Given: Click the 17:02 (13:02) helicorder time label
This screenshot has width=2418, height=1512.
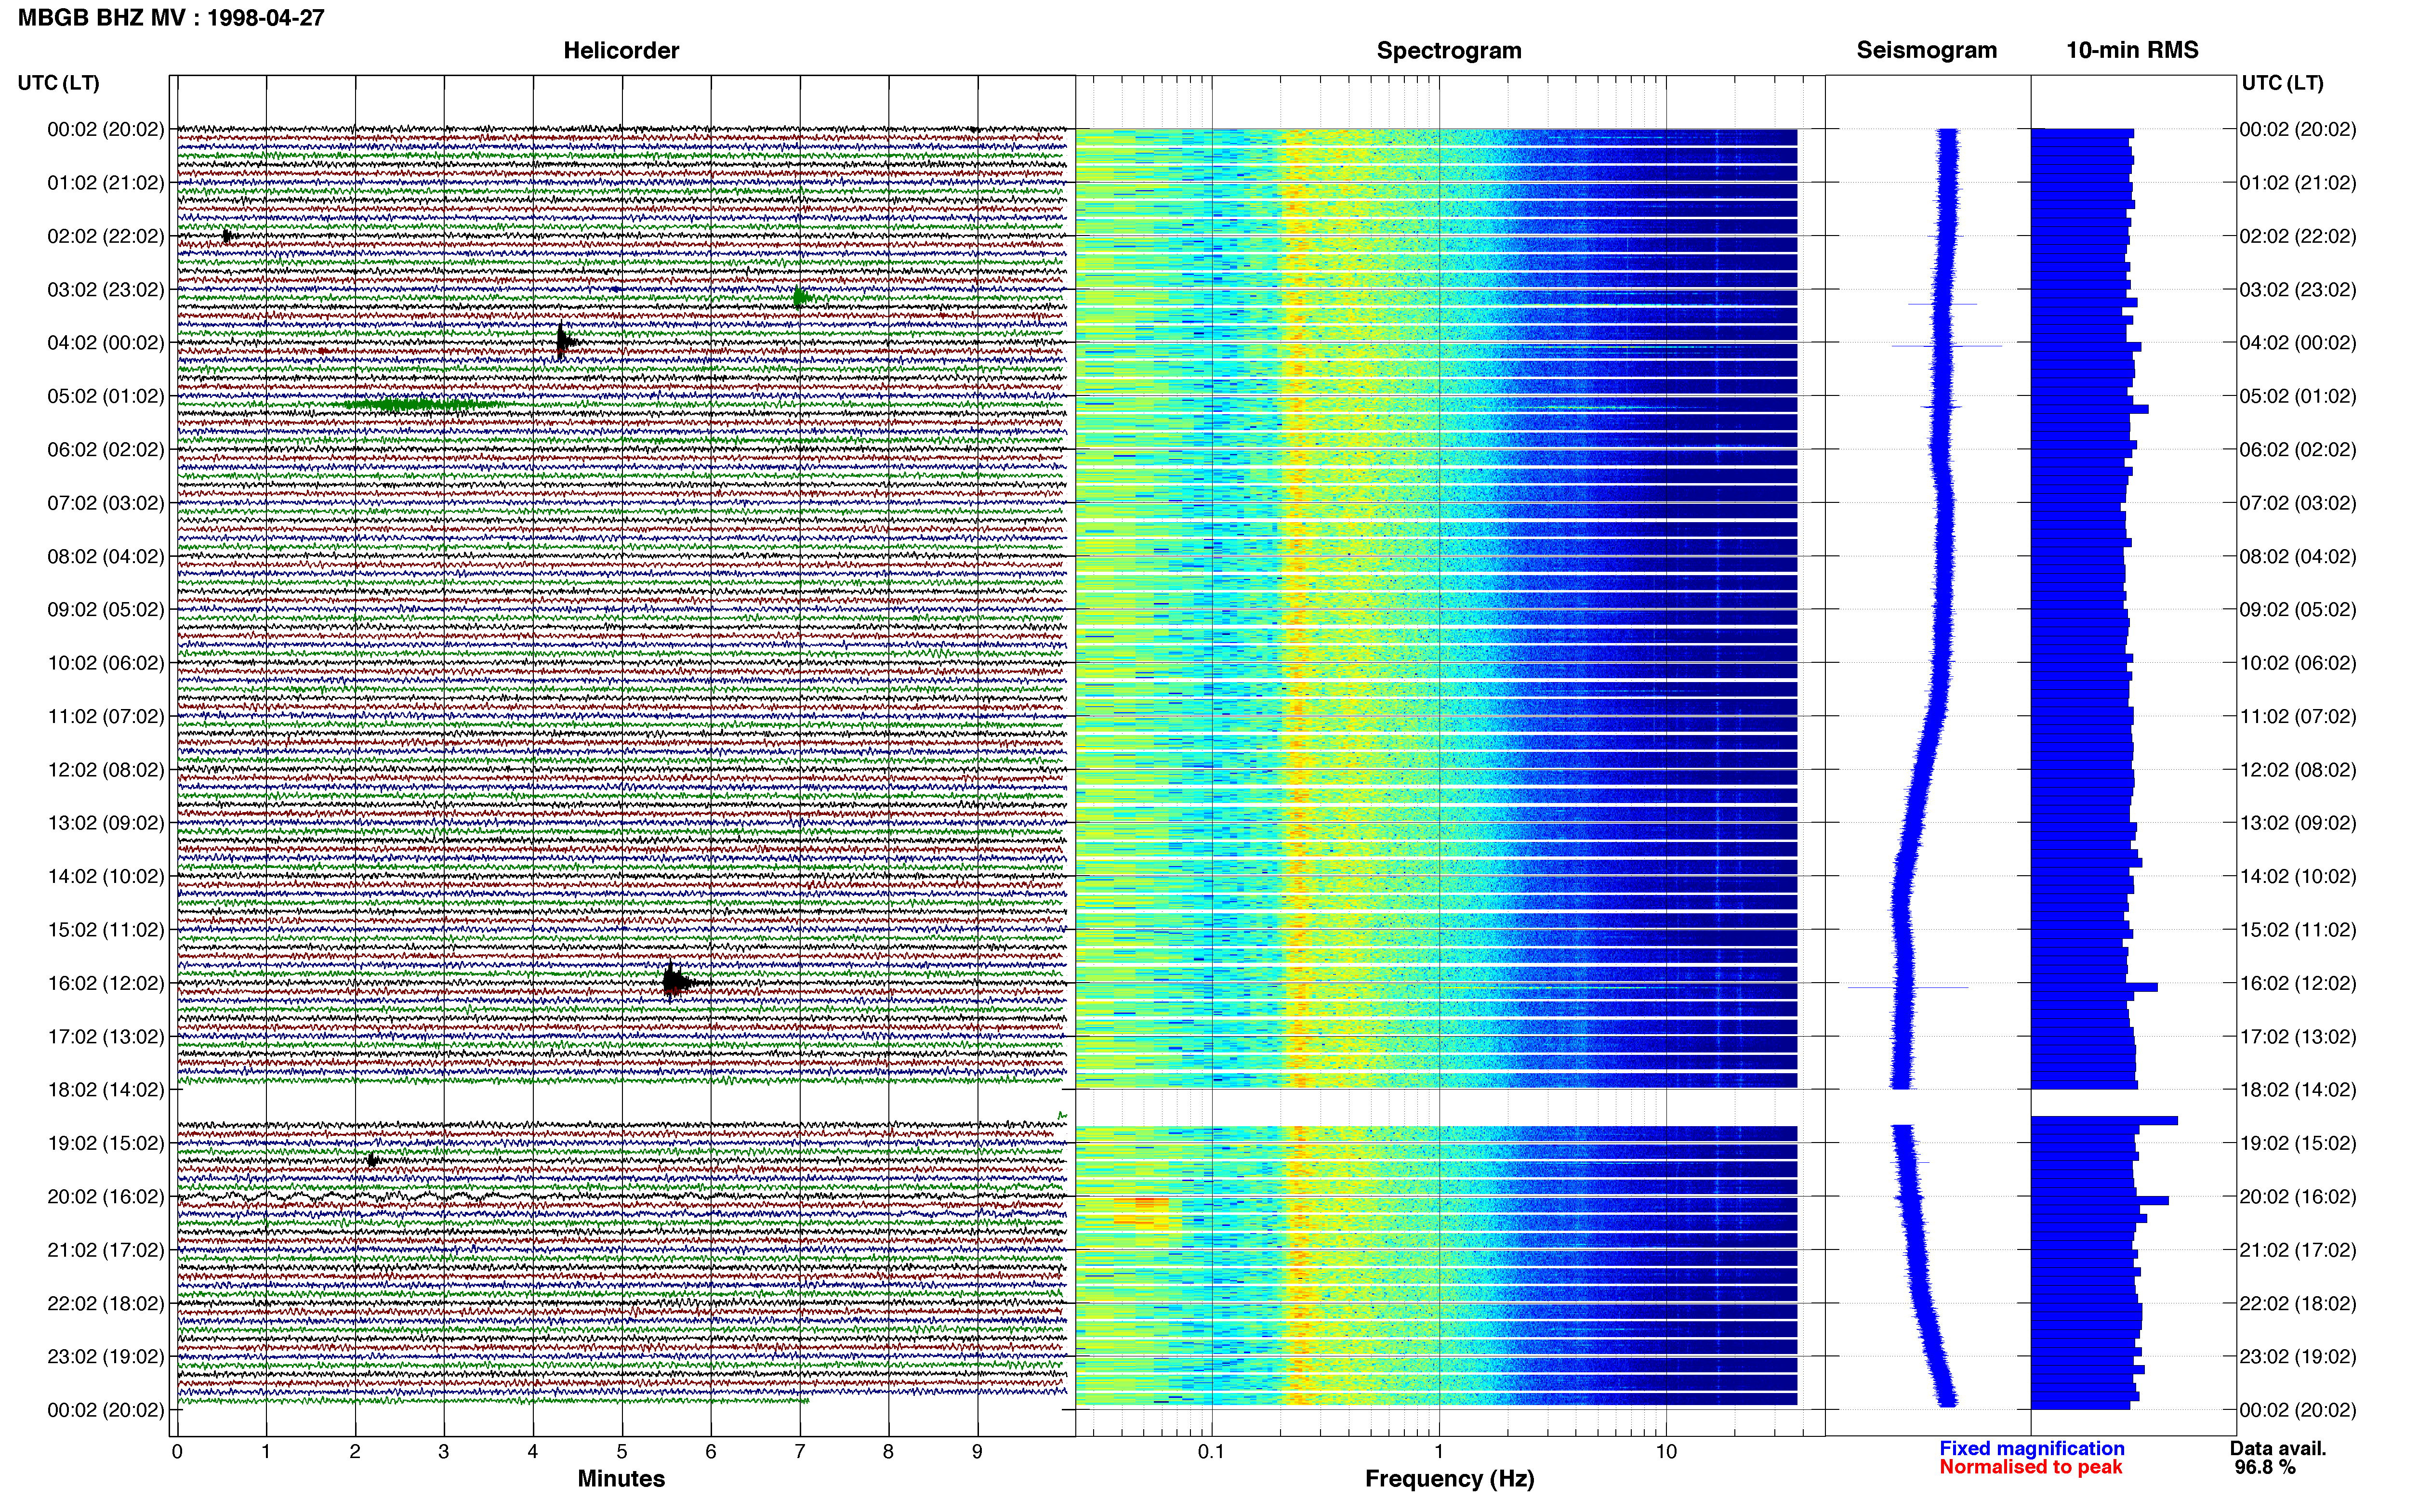Looking at the screenshot, I should point(105,1036).
